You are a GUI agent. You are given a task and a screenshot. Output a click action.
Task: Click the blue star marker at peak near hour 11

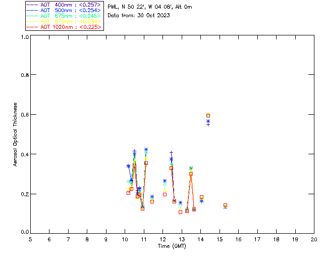pos(146,150)
